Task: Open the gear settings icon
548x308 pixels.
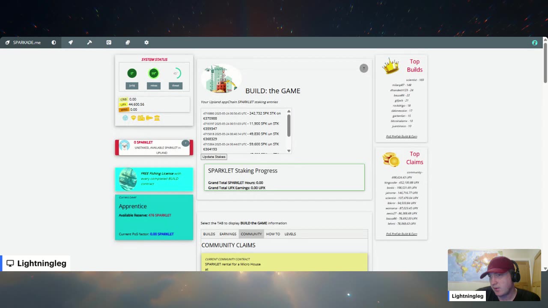Action: (x=146, y=42)
